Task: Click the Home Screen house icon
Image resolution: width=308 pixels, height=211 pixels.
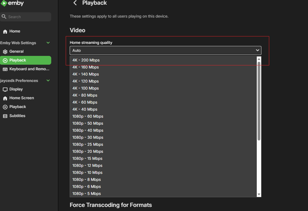Action: pos(5,98)
